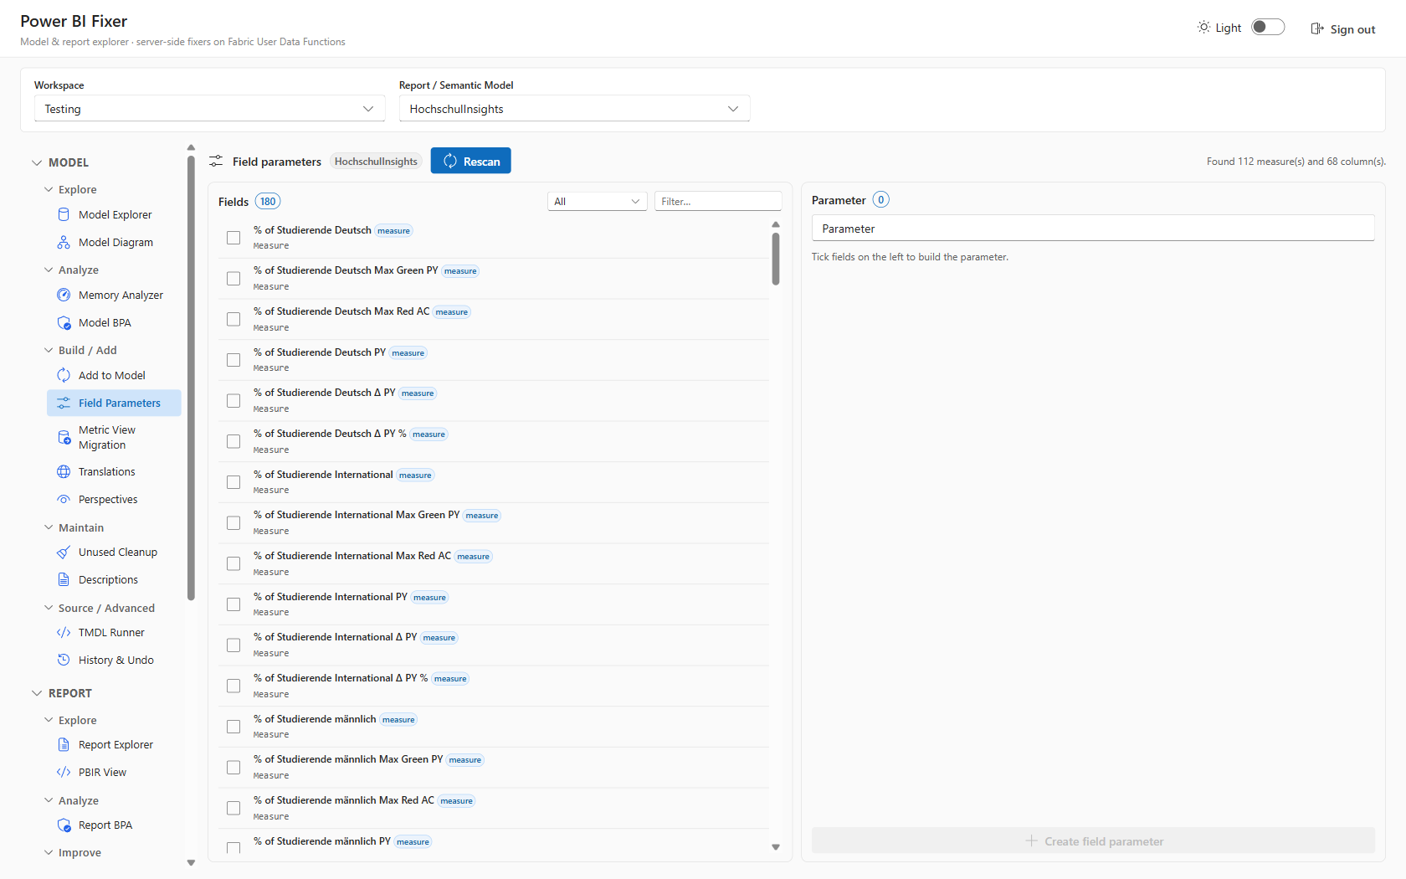Collapse the Source / Advanced group
Viewport: 1406px width, 879px height.
(49, 608)
